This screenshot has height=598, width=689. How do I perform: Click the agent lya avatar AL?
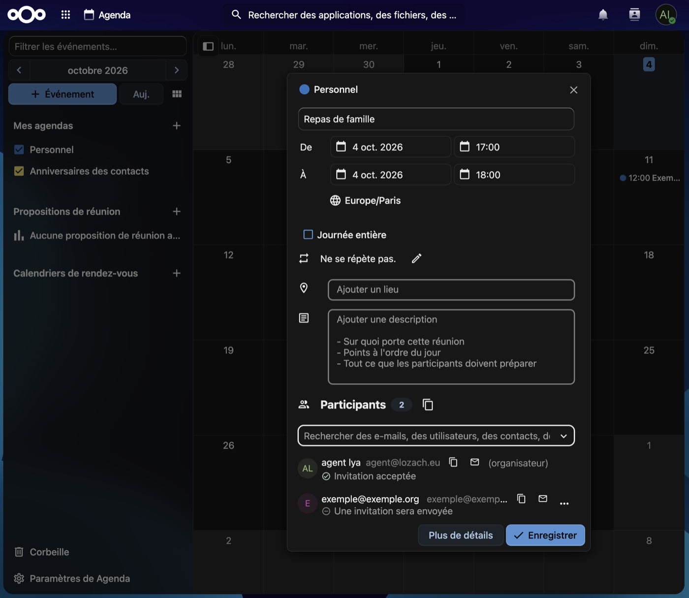pos(308,468)
